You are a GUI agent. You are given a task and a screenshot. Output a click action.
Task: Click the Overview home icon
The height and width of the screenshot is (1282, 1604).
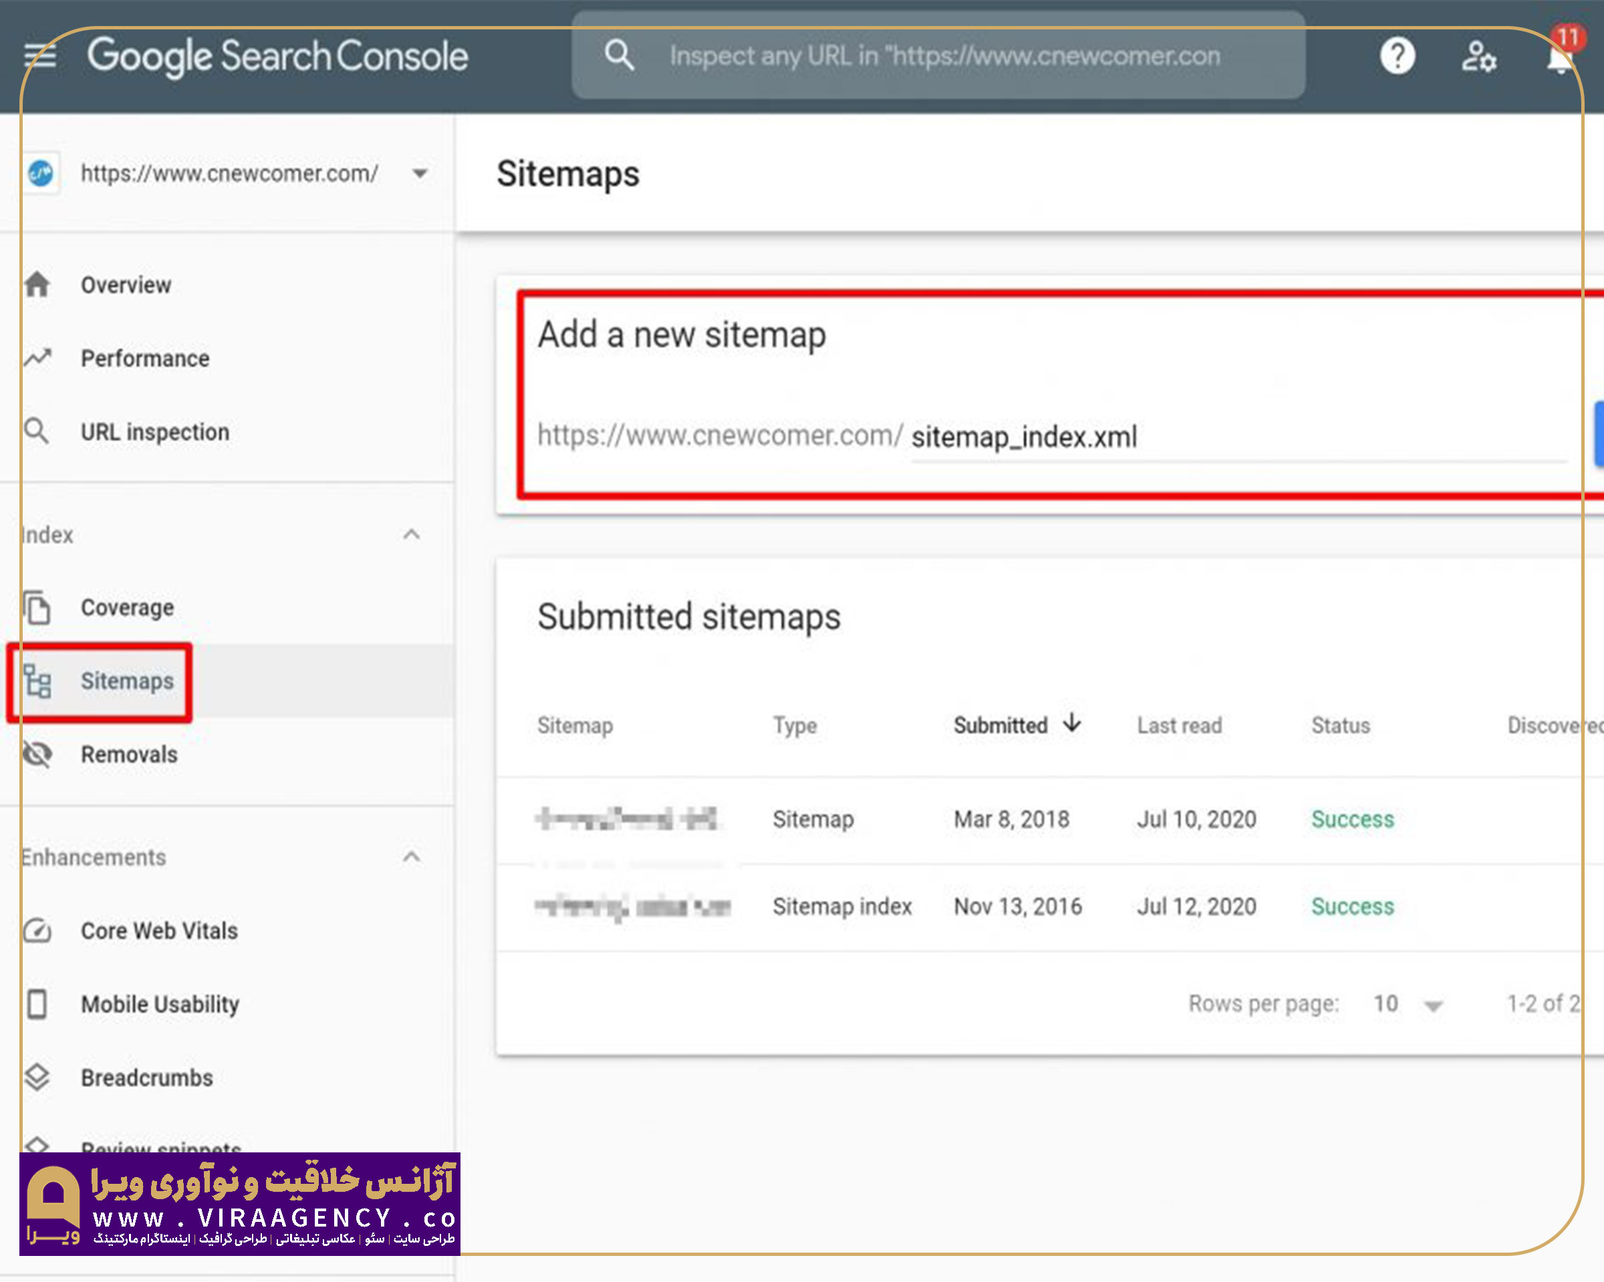37,284
